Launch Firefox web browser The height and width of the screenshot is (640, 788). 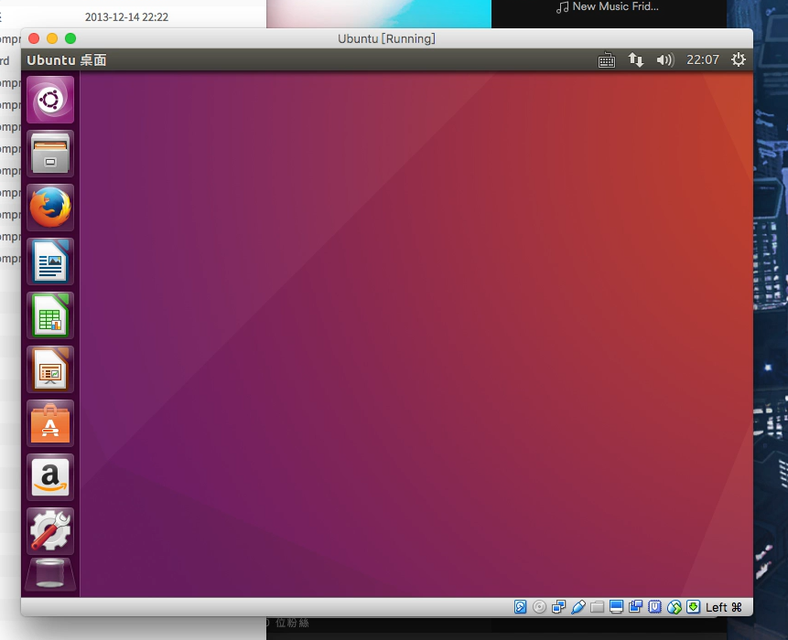pos(50,208)
